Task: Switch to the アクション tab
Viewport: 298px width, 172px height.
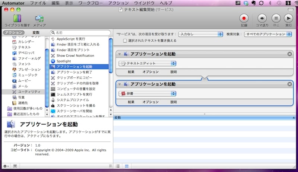Action: 14,32
